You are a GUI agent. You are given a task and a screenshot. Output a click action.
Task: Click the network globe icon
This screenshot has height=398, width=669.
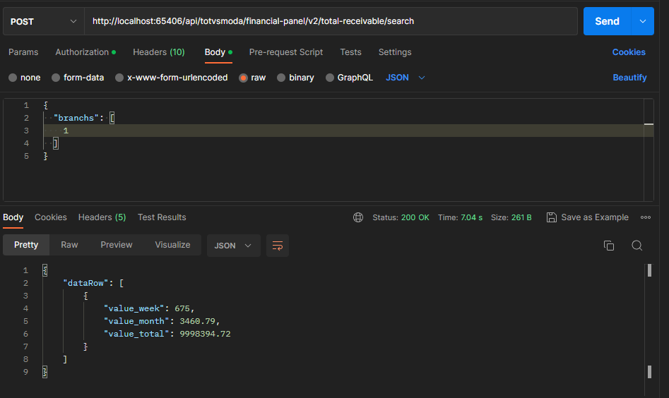[x=358, y=217]
